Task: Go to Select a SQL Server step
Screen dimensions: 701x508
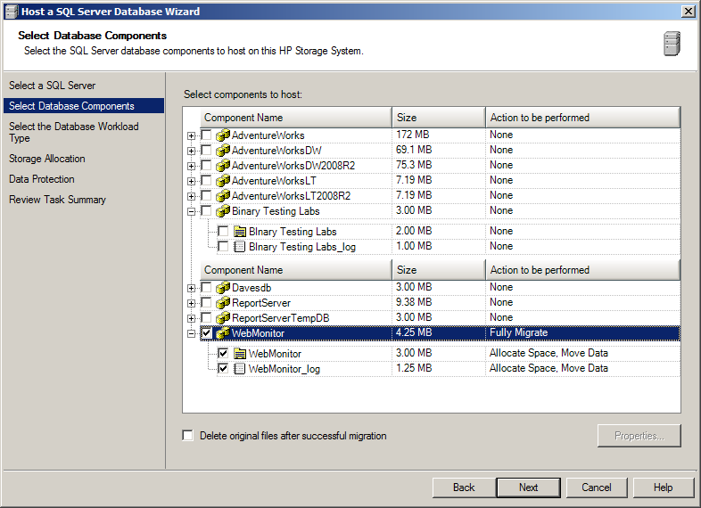Action: pyautogui.click(x=53, y=86)
